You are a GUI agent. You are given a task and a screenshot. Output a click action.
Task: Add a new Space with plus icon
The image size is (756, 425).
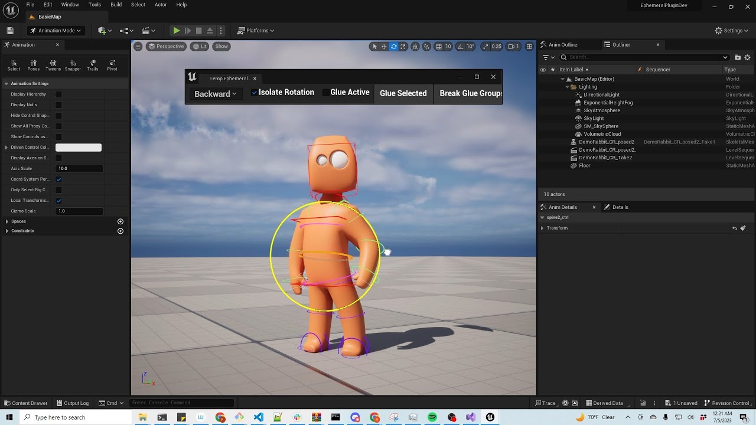120,221
